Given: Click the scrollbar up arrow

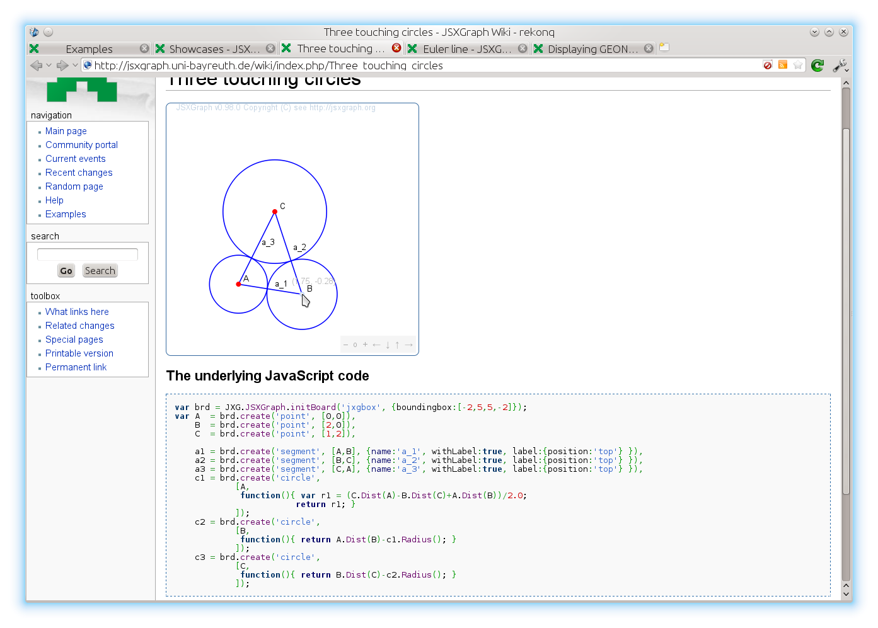Looking at the screenshot, I should coord(846,83).
